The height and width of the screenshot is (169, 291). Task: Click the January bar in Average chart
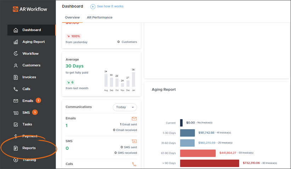tap(133, 80)
